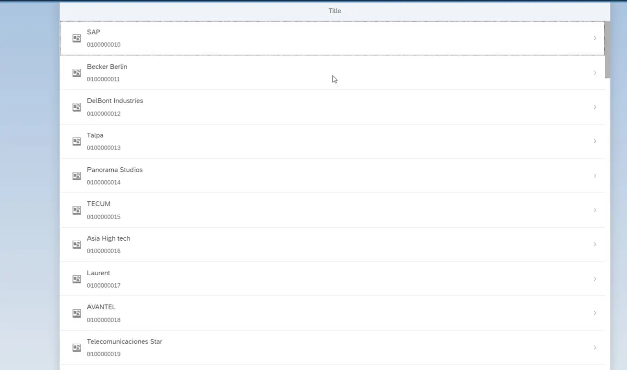The image size is (627, 370).
Task: Select the TECUM company name
Action: click(x=99, y=203)
